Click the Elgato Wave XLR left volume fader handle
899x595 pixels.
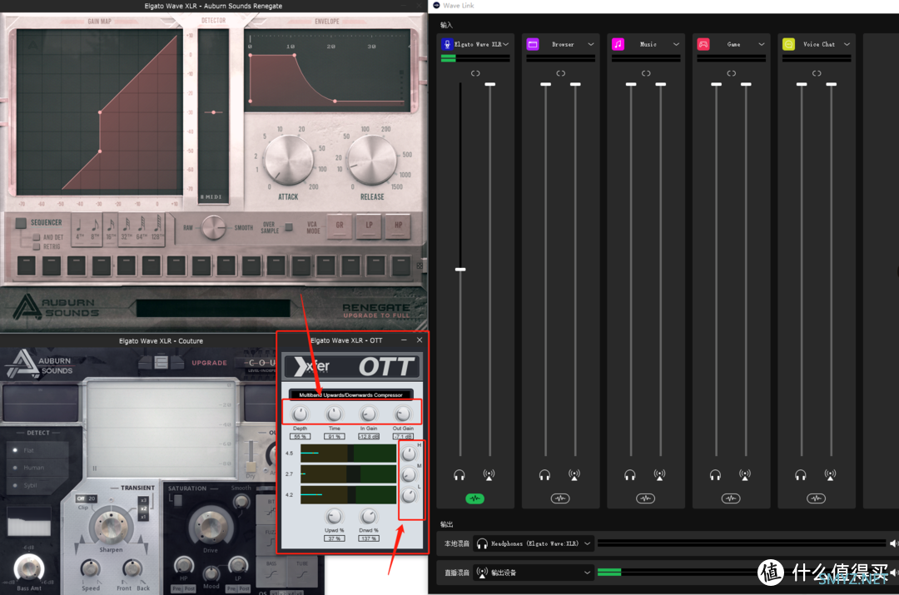[460, 270]
